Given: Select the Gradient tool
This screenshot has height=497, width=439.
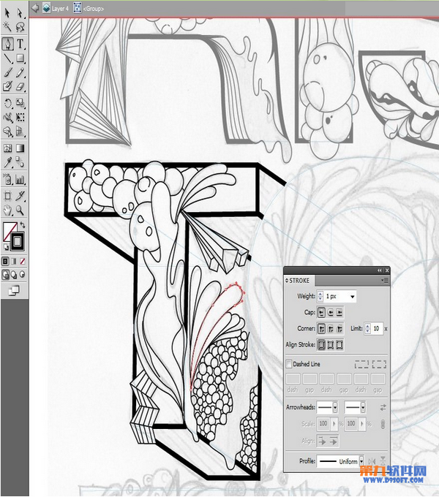Looking at the screenshot, I should coord(20,148).
